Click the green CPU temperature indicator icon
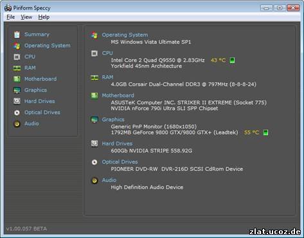The height and width of the screenshot is (238, 304). (x=232, y=60)
